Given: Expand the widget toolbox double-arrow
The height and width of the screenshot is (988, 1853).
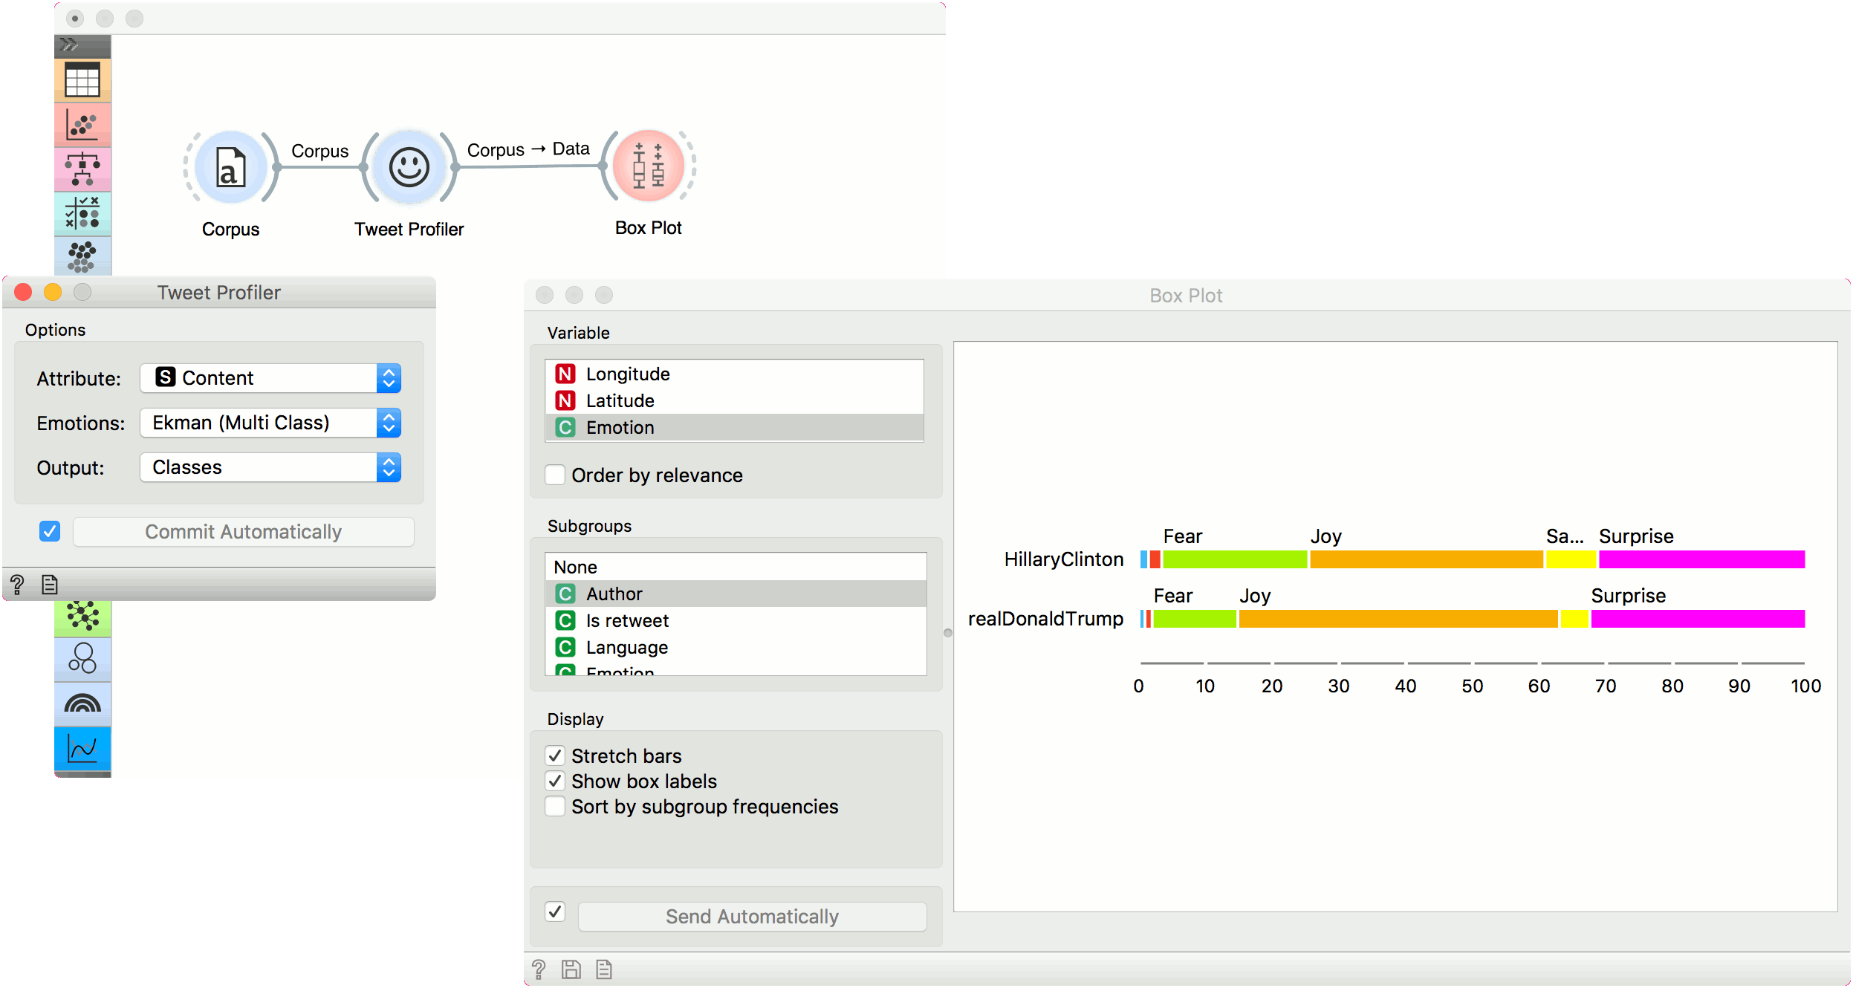Looking at the screenshot, I should point(69,45).
